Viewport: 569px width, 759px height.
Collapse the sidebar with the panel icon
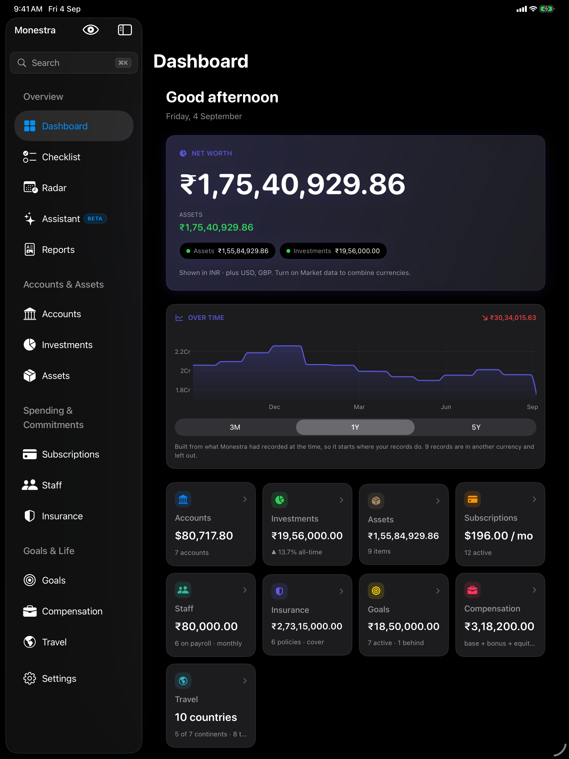(125, 30)
